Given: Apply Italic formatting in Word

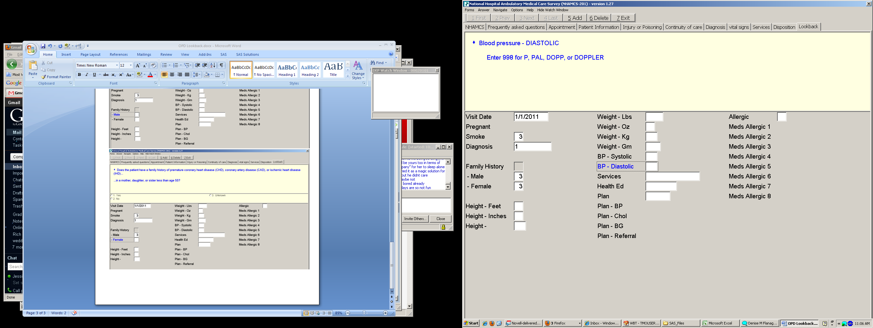Looking at the screenshot, I should 87,75.
